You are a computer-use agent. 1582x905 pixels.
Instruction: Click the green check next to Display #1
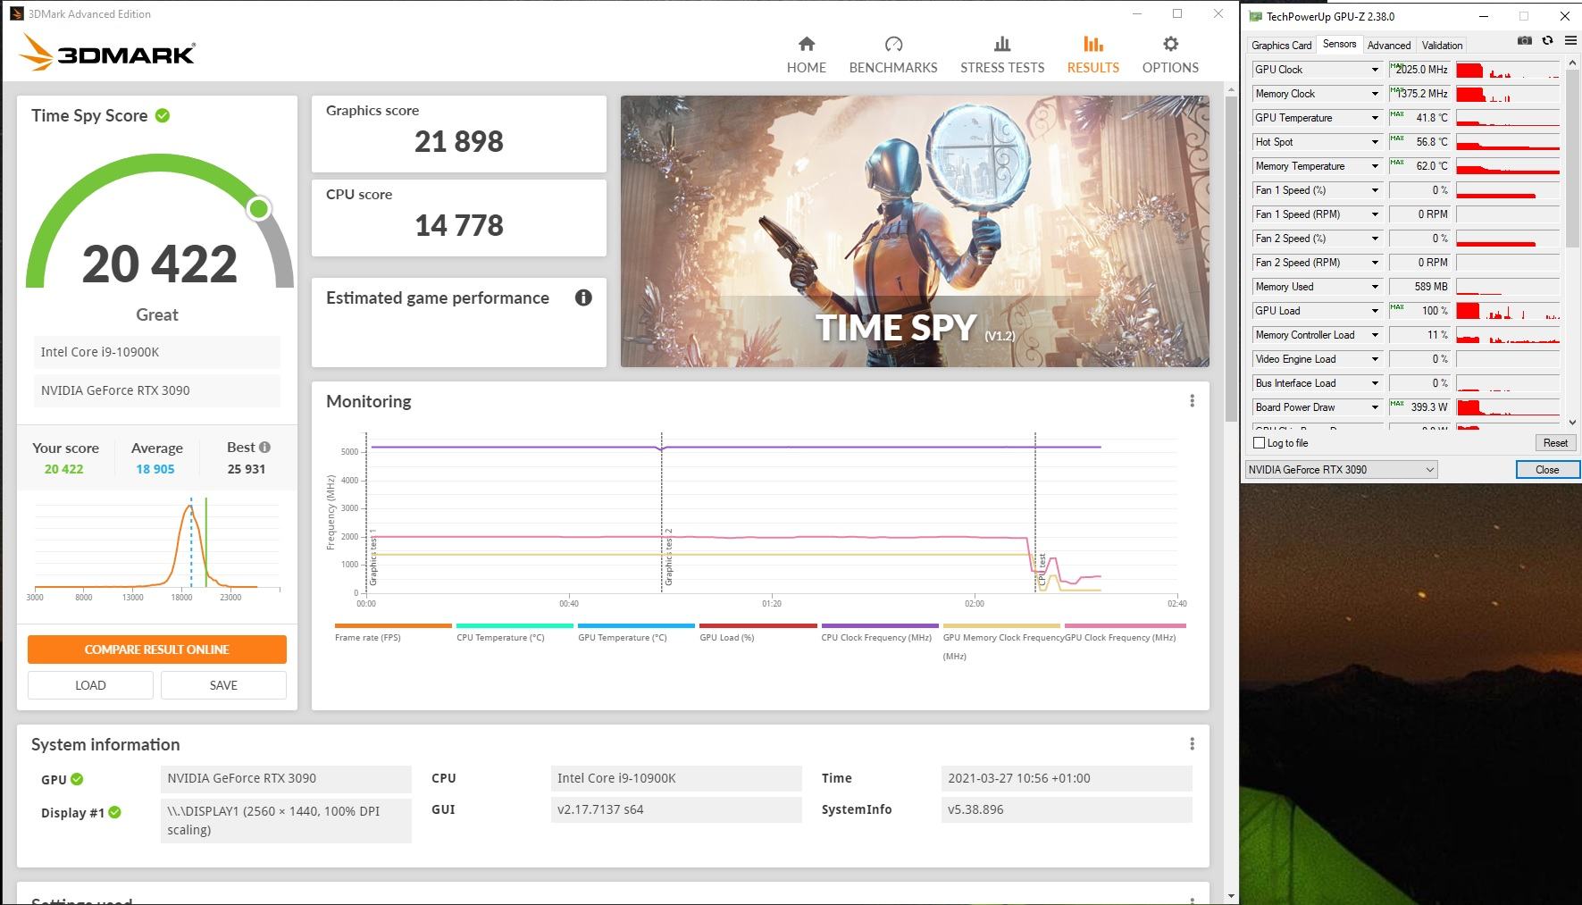(x=114, y=812)
